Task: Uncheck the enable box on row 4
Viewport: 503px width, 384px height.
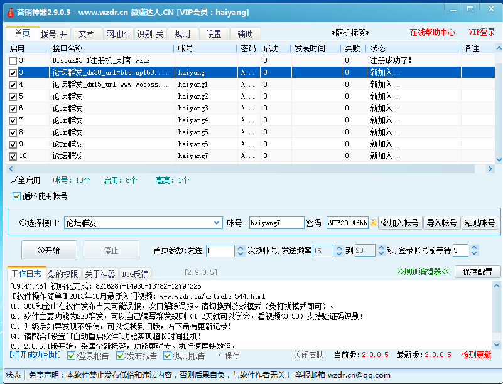Action: click(11, 84)
